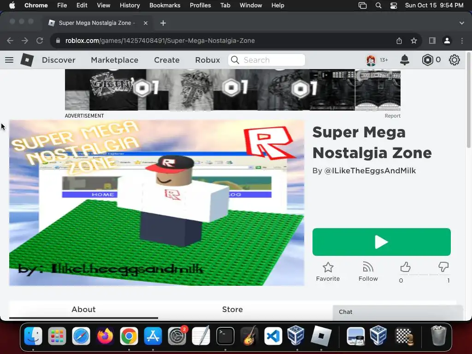The height and width of the screenshot is (354, 472).
Task: Open Terminal from the Dock
Action: coord(225,336)
